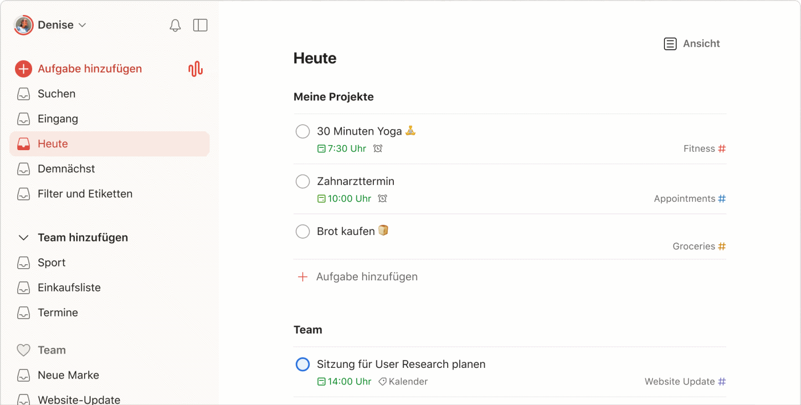Complete the 30 Minuten Yoga task

(x=302, y=131)
